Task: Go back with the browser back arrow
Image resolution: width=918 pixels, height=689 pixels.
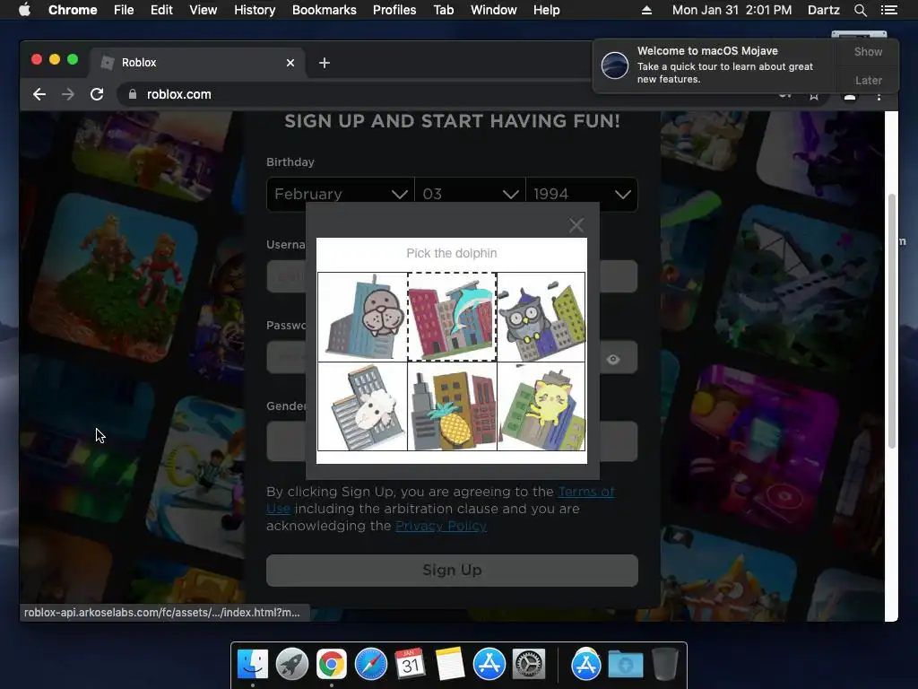Action: tap(39, 94)
